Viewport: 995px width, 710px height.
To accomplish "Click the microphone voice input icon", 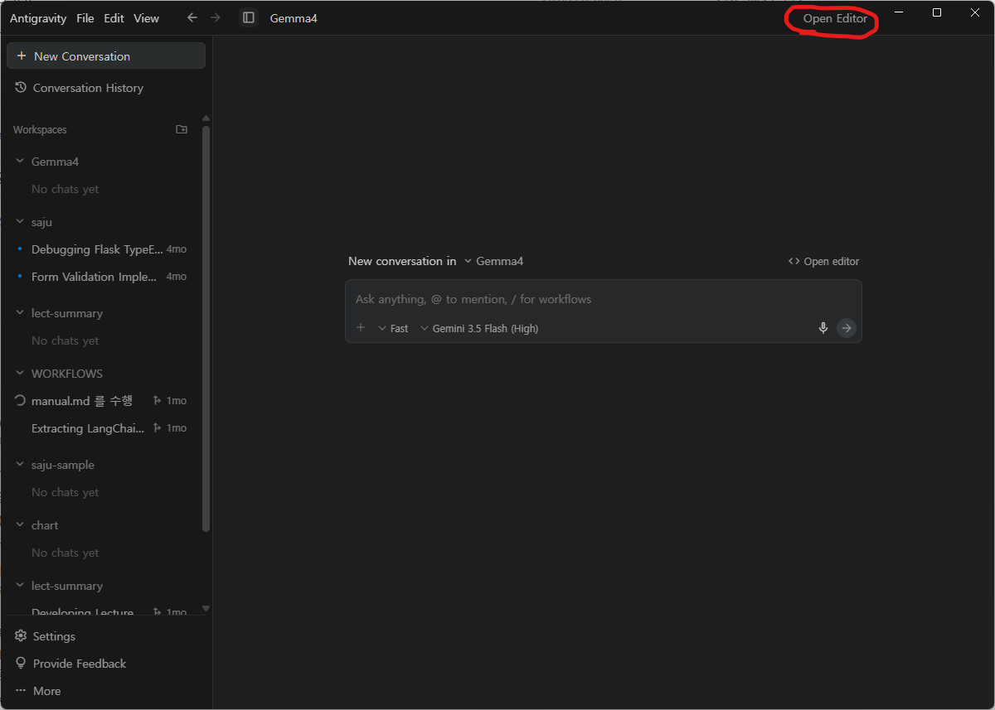I will [x=823, y=328].
